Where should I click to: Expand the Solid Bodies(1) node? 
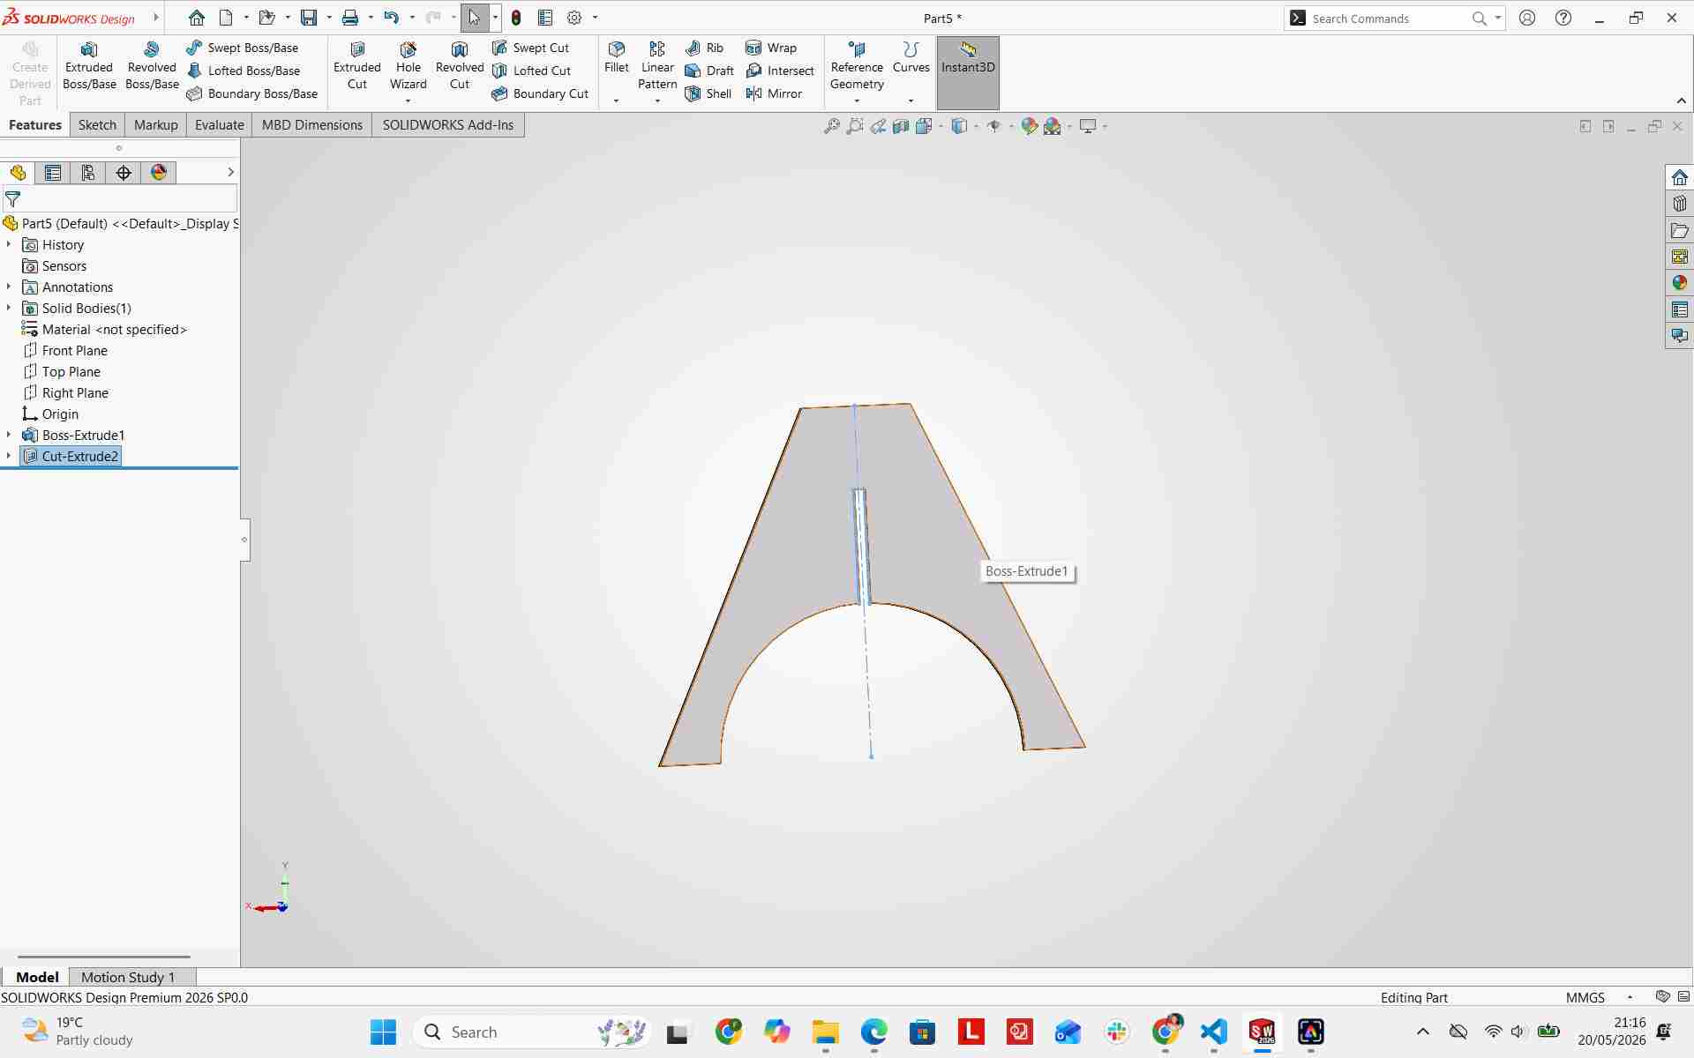click(x=9, y=308)
